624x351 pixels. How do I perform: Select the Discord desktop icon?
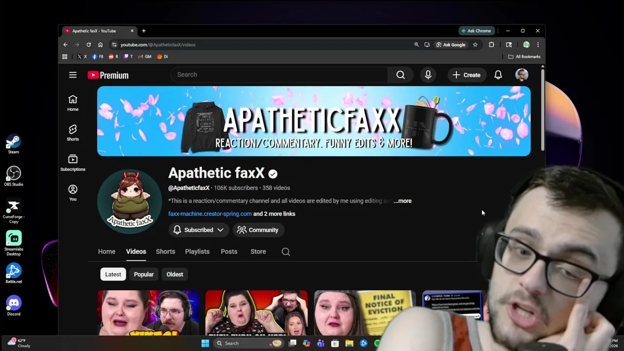pyautogui.click(x=14, y=306)
